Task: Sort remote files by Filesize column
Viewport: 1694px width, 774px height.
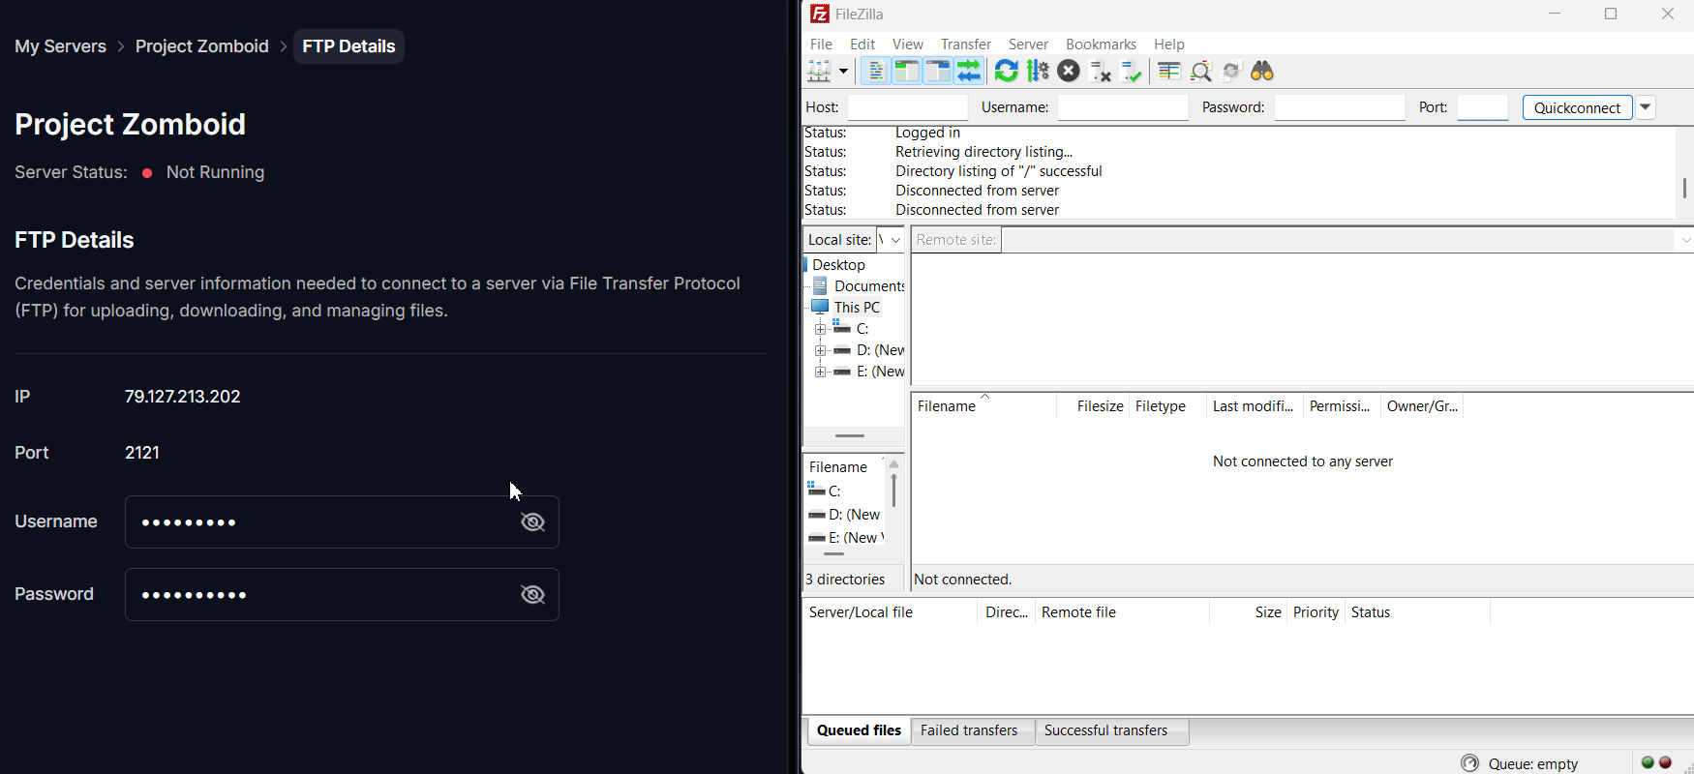Action: point(1093,406)
